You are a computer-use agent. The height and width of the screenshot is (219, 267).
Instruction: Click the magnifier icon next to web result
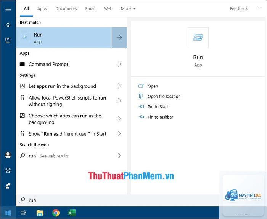(22, 156)
